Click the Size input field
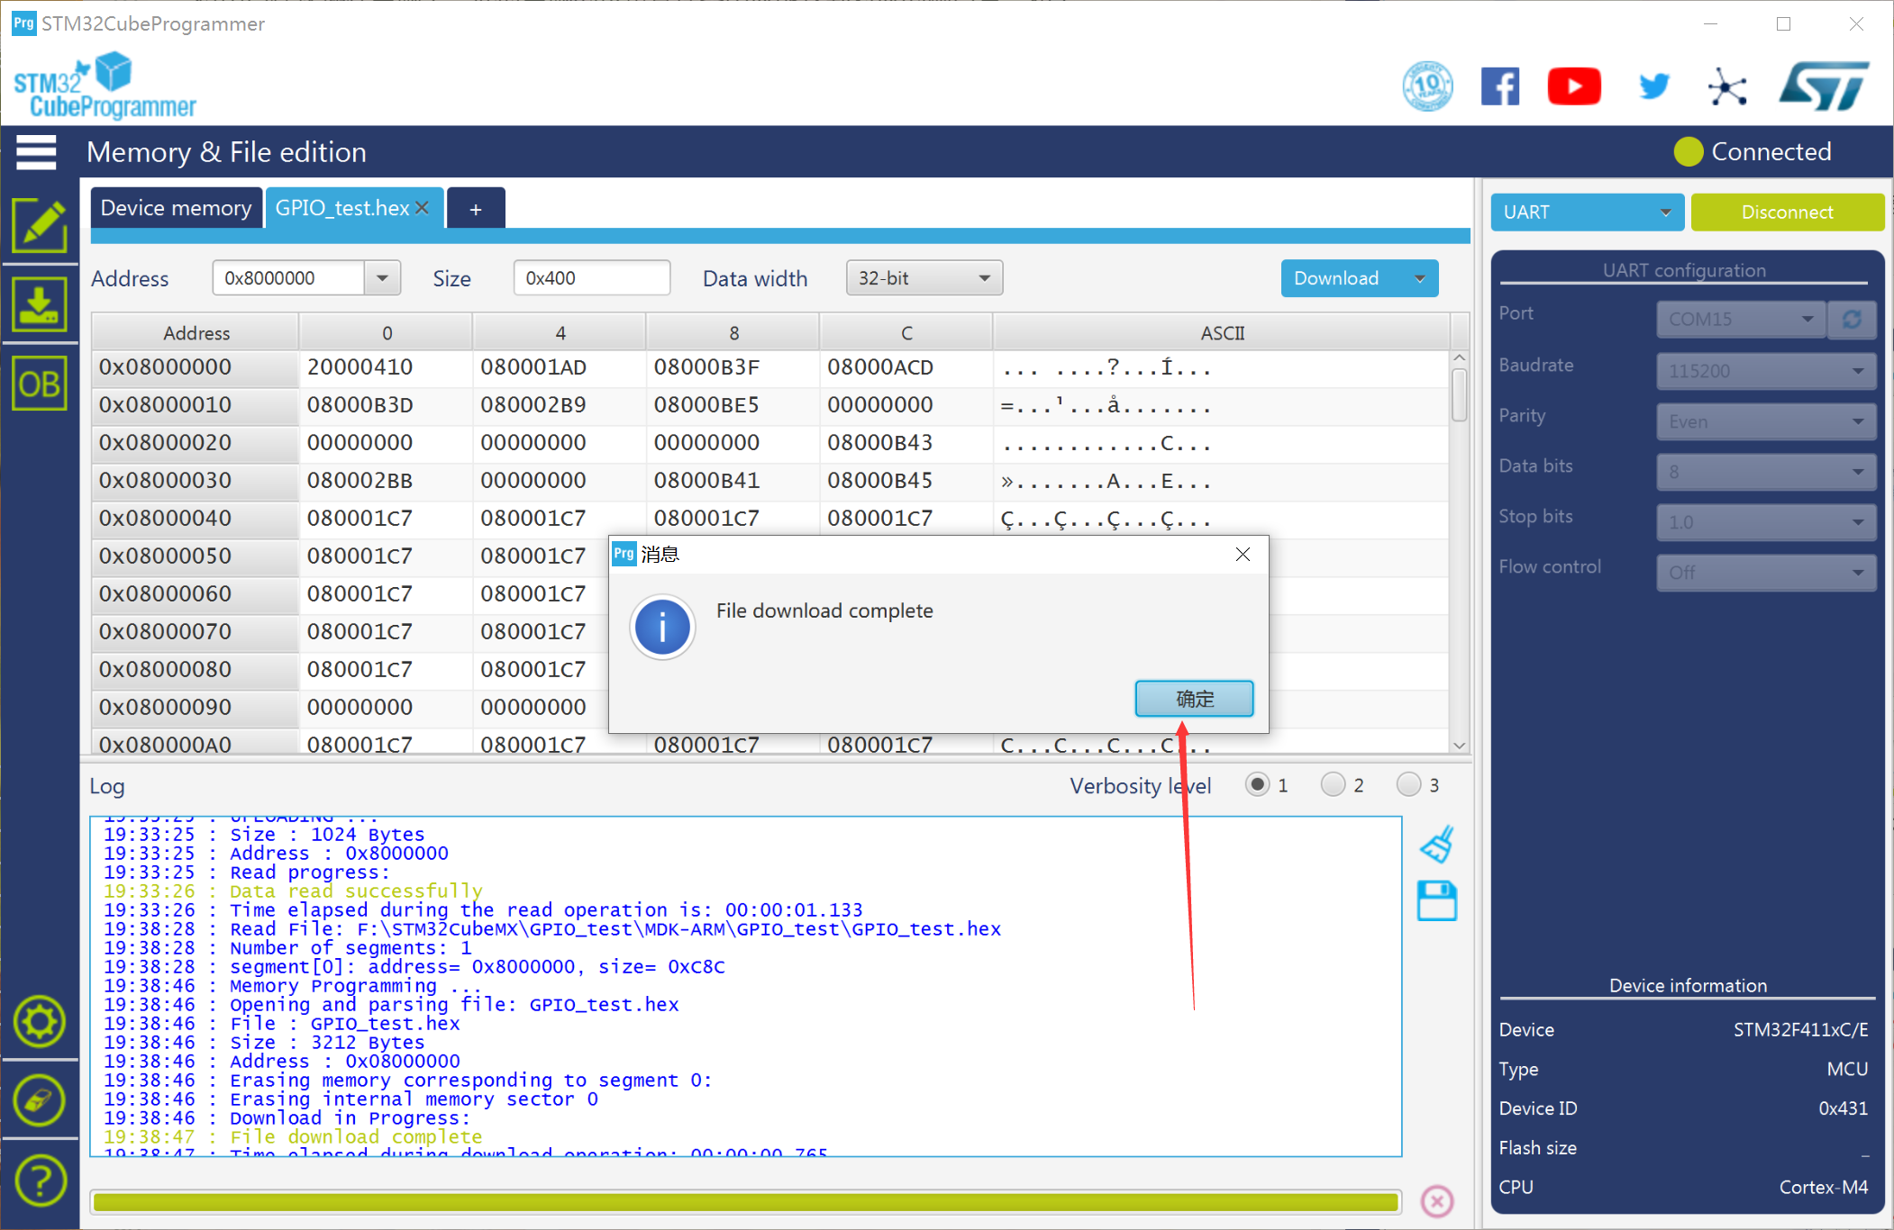 [x=591, y=278]
